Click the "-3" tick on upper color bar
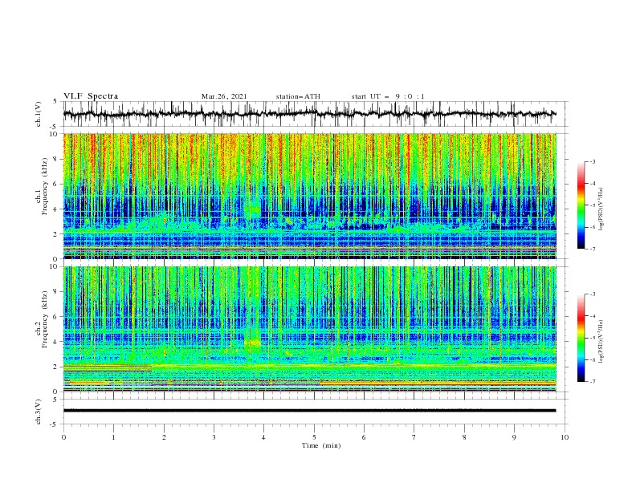Viewport: 636px width, 491px height. 592,161
